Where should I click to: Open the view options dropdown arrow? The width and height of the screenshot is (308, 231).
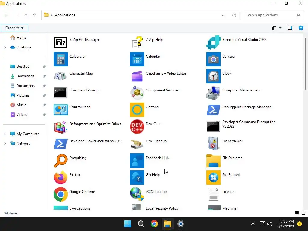280,28
